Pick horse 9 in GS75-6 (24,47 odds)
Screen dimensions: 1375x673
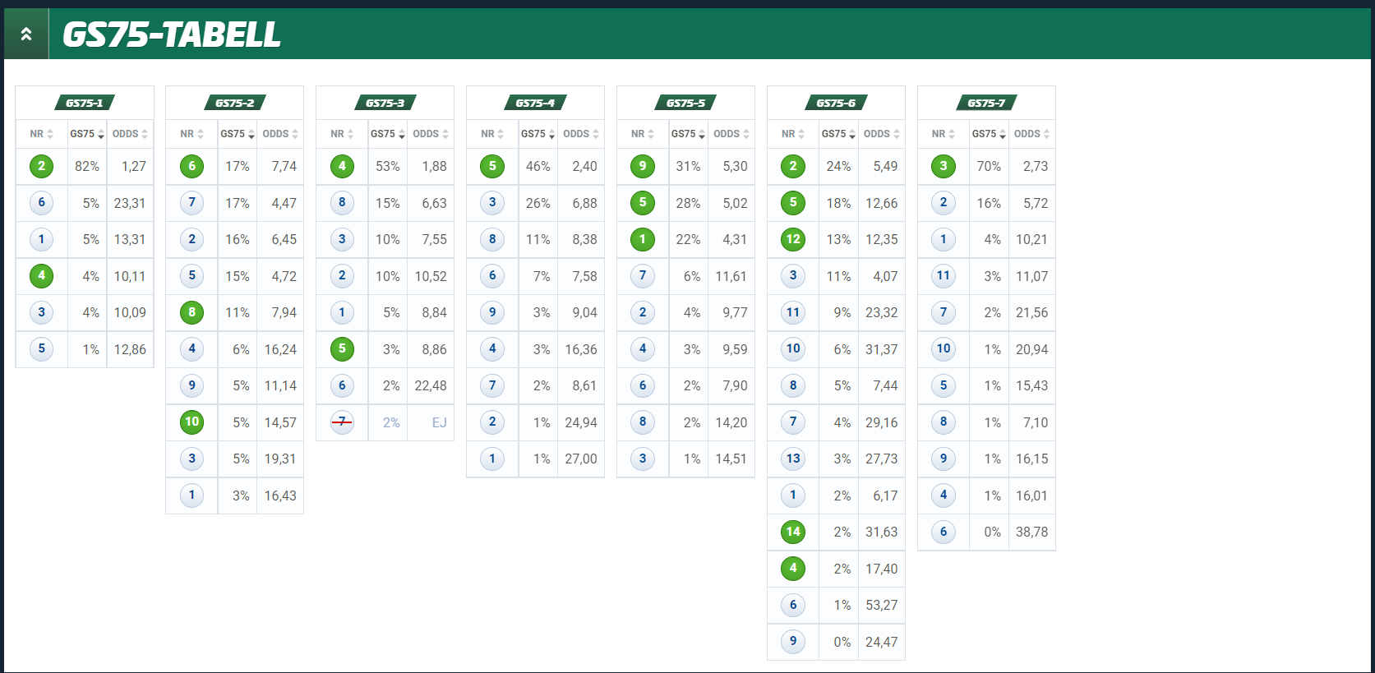pyautogui.click(x=793, y=641)
